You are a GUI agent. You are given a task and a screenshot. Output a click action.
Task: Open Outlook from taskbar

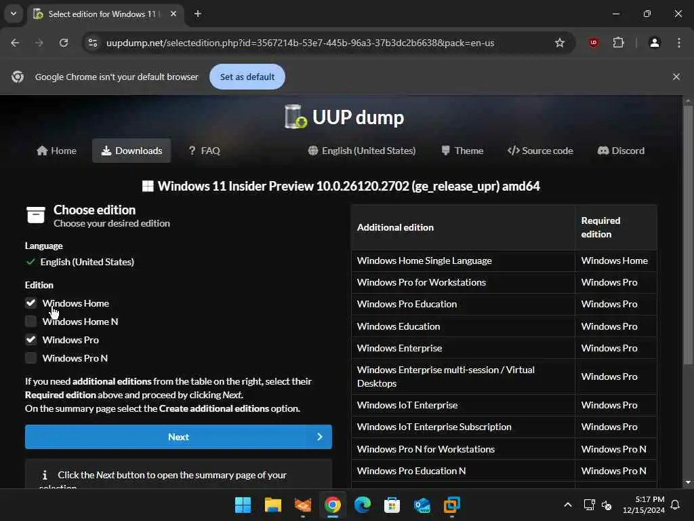[422, 505]
